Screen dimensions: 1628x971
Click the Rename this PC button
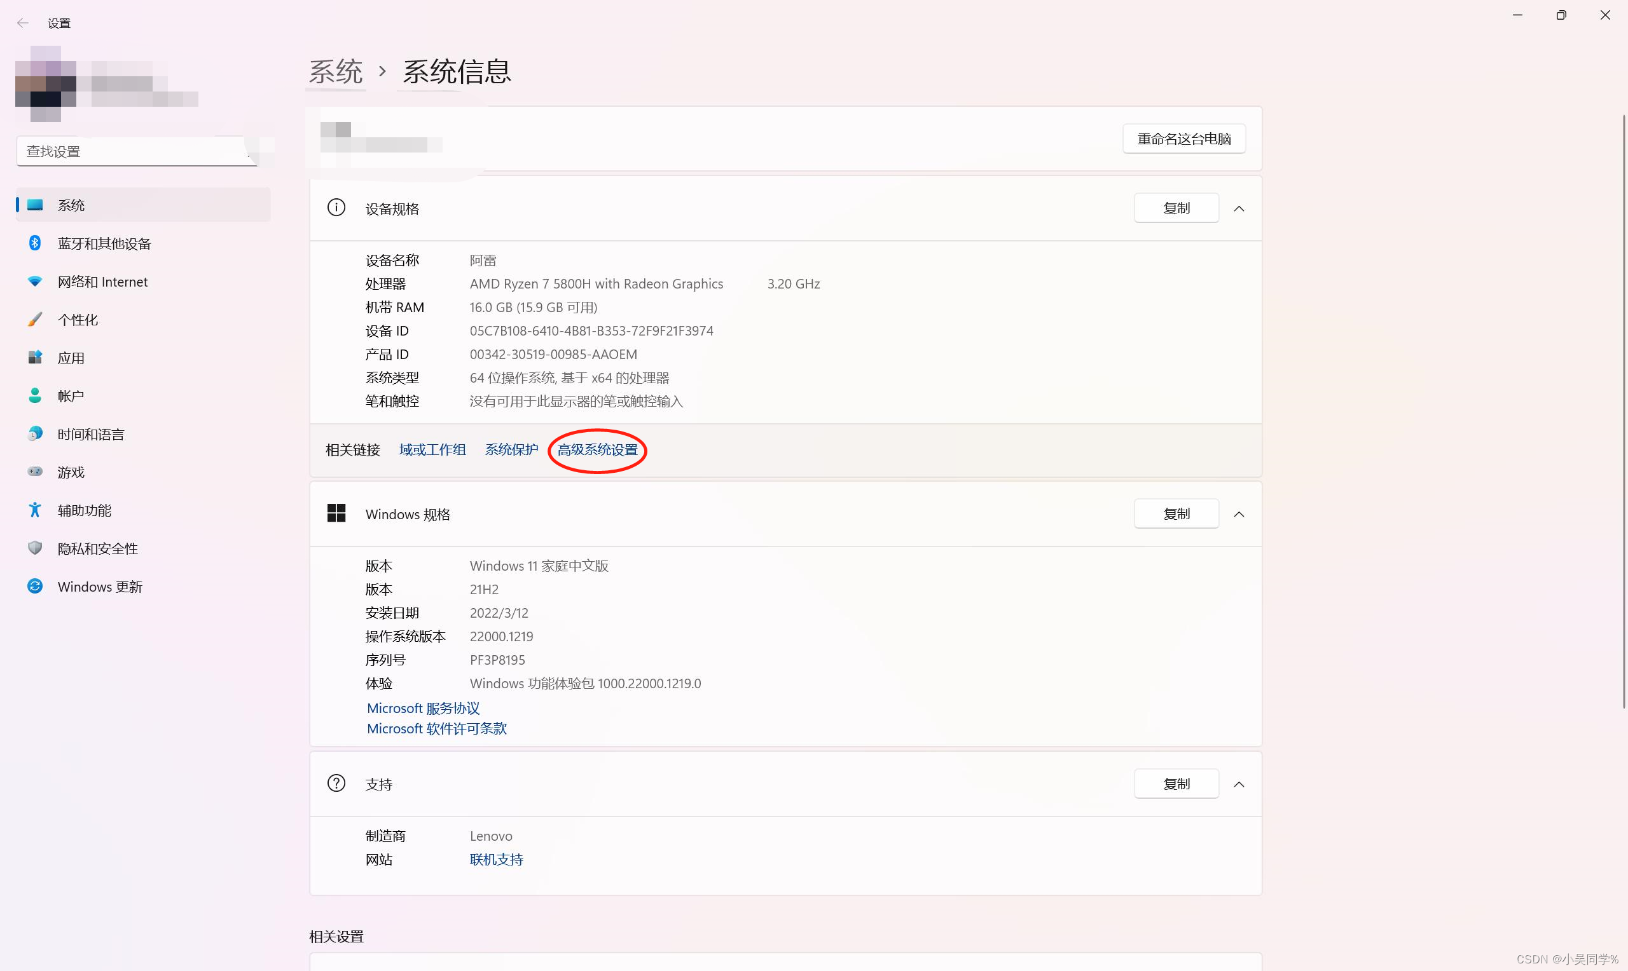pos(1183,139)
